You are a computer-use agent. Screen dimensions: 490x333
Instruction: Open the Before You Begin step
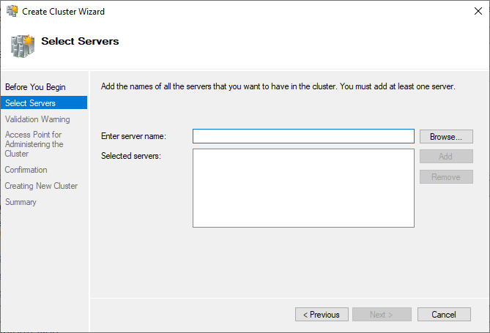35,87
